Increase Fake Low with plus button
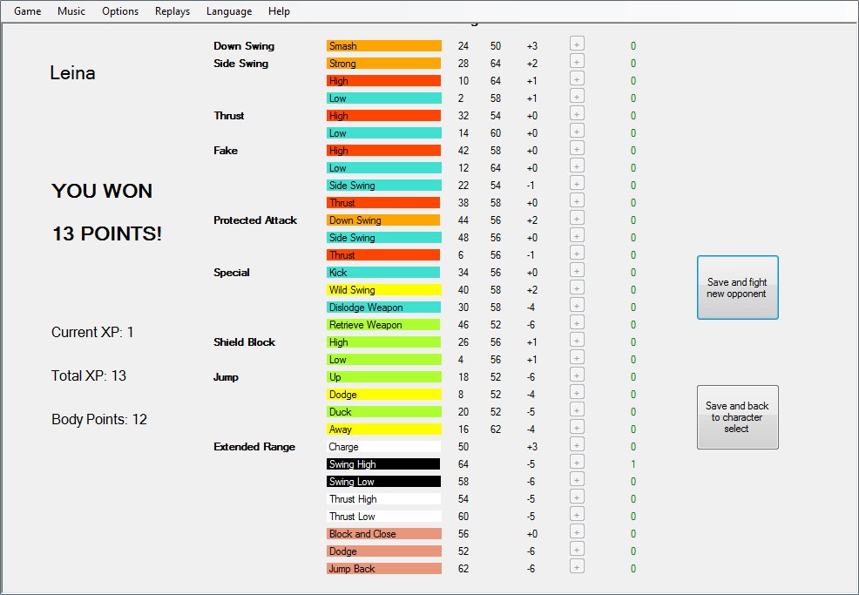 coord(577,166)
